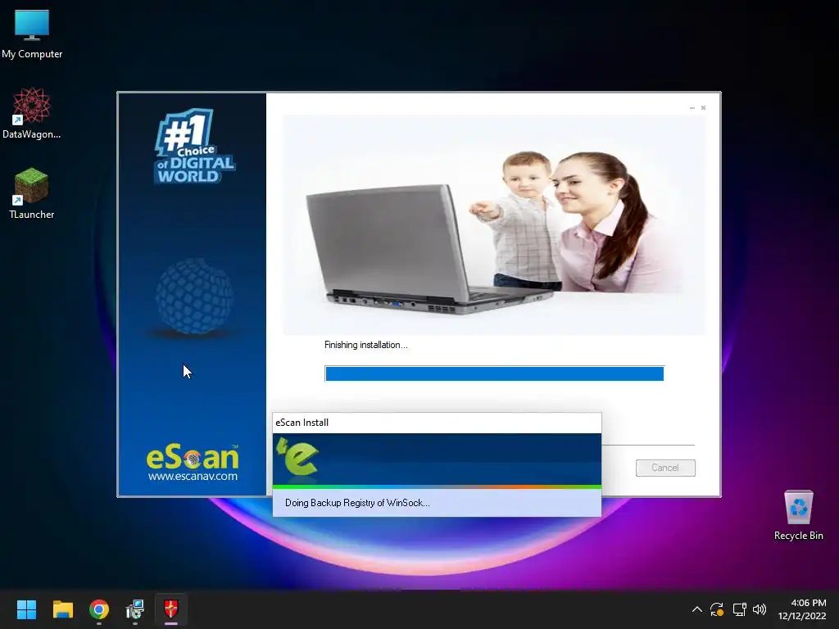Open network status tray icon
The height and width of the screenshot is (629, 839).
740,609
